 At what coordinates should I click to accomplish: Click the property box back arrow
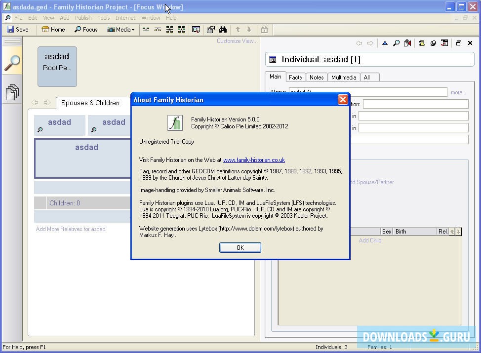click(x=359, y=43)
